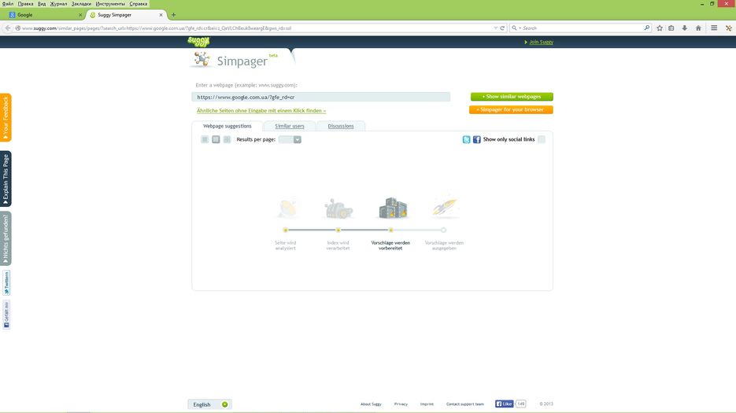
Task: Open the downloads arrow icon
Action: click(x=684, y=28)
